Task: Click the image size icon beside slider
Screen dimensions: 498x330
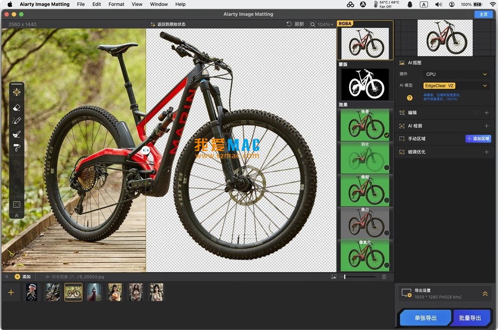Action: click(x=334, y=277)
